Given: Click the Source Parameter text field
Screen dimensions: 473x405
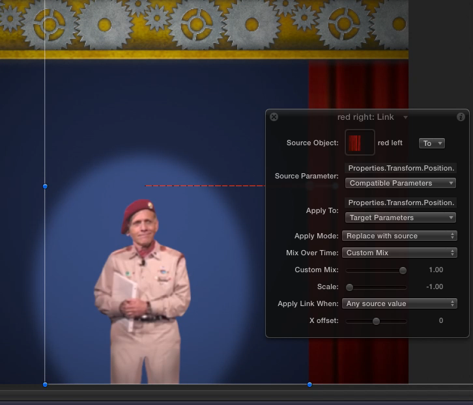Looking at the screenshot, I should (x=400, y=168).
